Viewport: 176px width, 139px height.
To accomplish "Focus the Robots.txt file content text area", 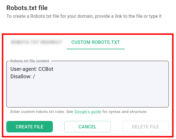I will pyautogui.click(x=87, y=92).
